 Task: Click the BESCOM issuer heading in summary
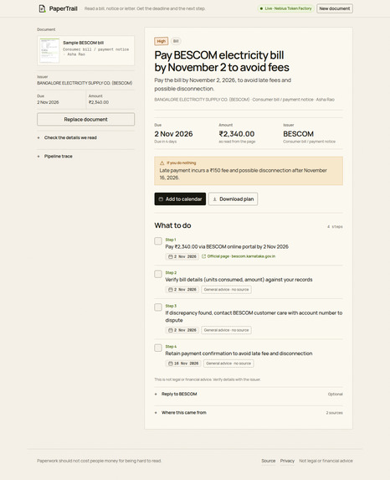click(298, 134)
